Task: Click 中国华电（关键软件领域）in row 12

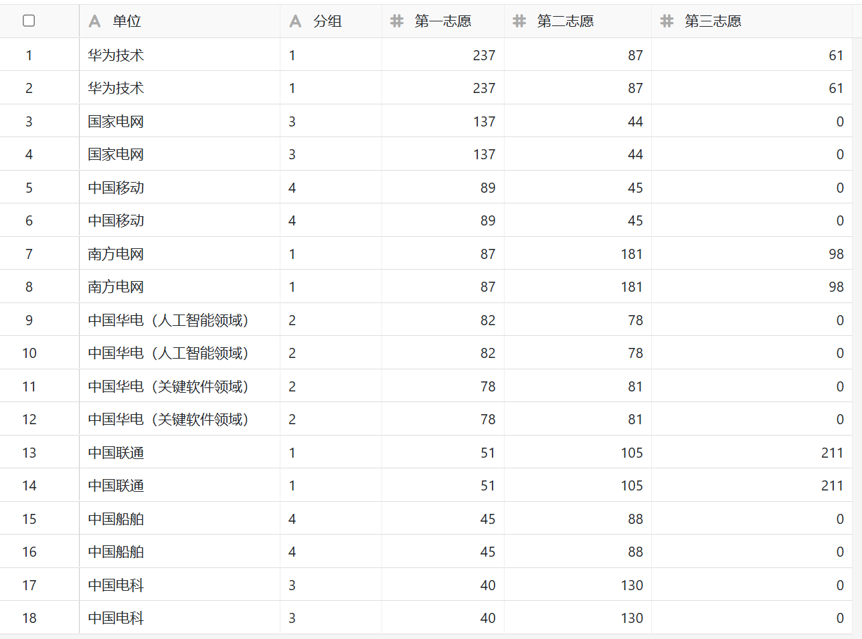Action: [x=168, y=420]
